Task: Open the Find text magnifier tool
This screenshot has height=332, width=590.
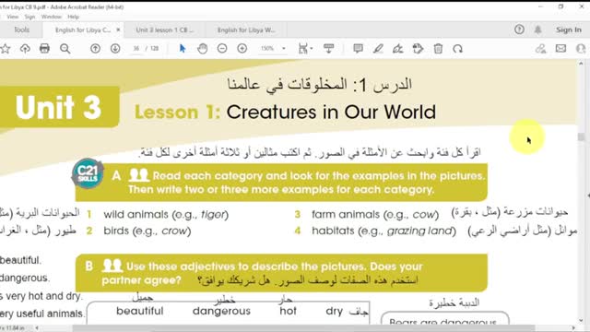Action: tap(65, 49)
